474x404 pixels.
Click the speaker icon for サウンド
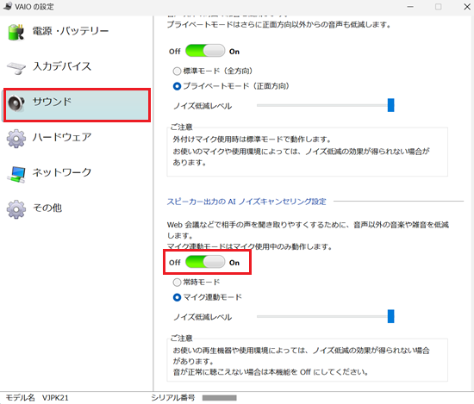pyautogui.click(x=16, y=103)
